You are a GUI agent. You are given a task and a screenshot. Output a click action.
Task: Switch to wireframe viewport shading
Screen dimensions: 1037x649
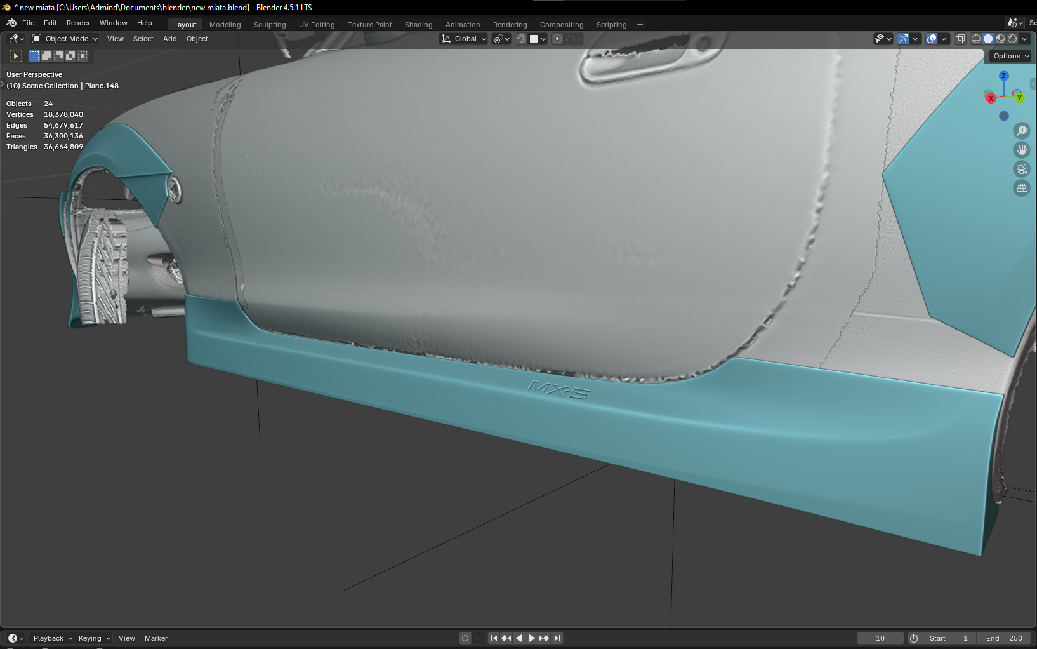tap(976, 39)
